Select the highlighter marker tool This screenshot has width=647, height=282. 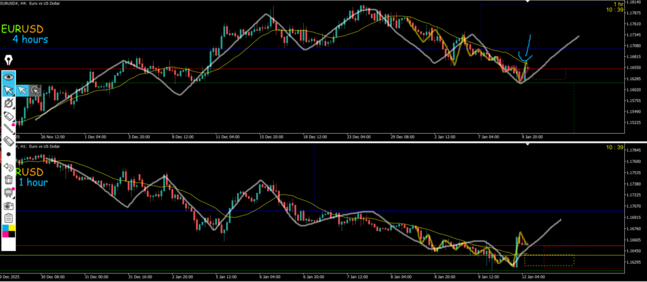[8, 117]
